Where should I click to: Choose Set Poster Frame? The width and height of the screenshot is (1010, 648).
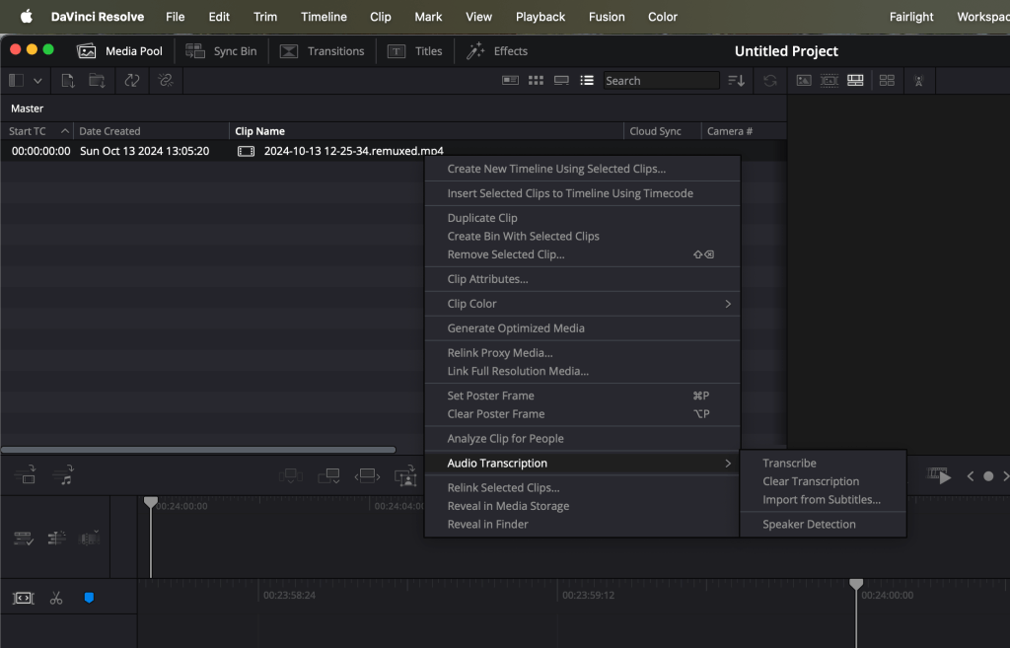click(582, 396)
